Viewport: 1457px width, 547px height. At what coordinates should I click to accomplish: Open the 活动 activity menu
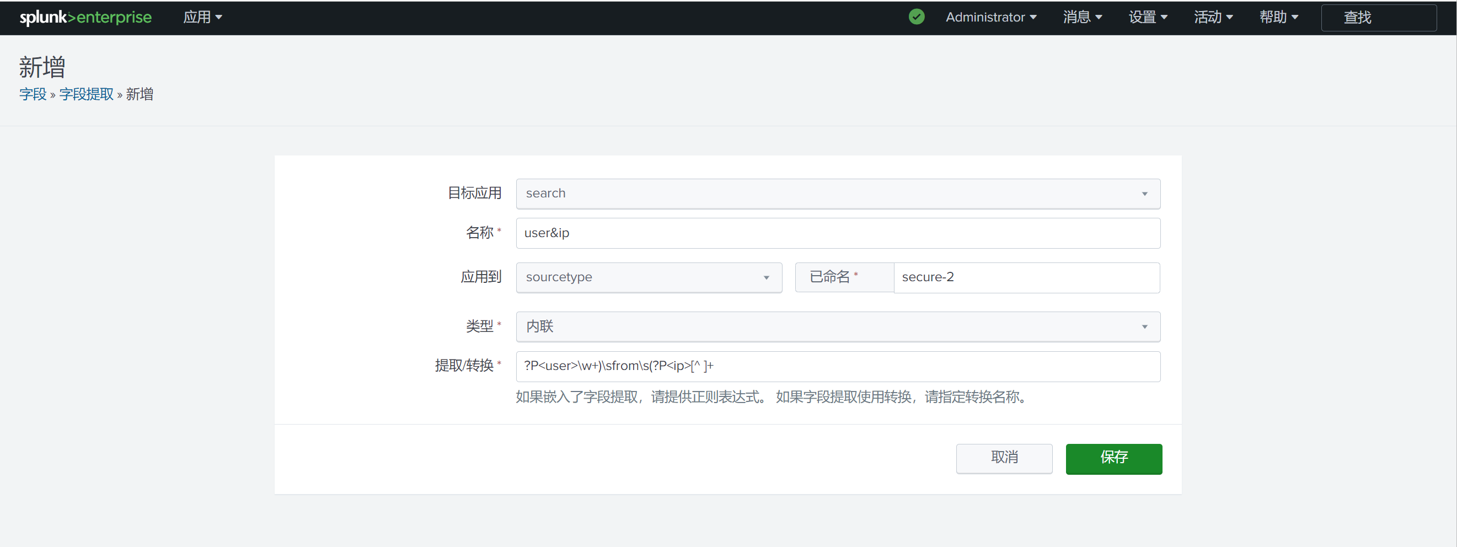pos(1213,17)
